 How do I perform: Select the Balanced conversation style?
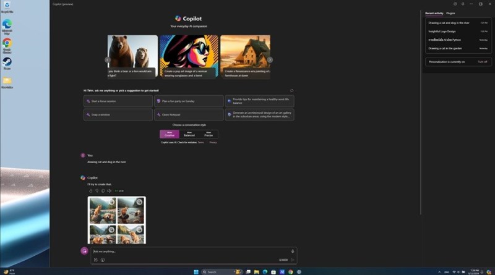pyautogui.click(x=189, y=134)
